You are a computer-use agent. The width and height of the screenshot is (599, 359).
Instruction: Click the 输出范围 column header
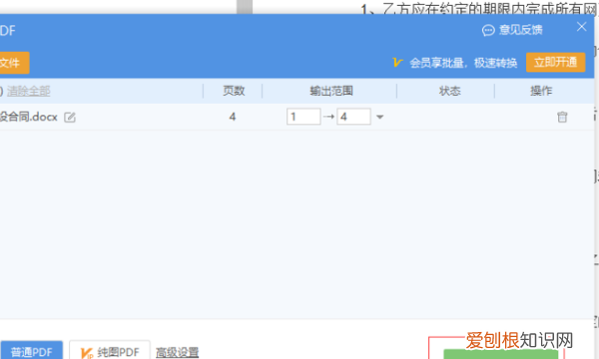[x=330, y=91]
